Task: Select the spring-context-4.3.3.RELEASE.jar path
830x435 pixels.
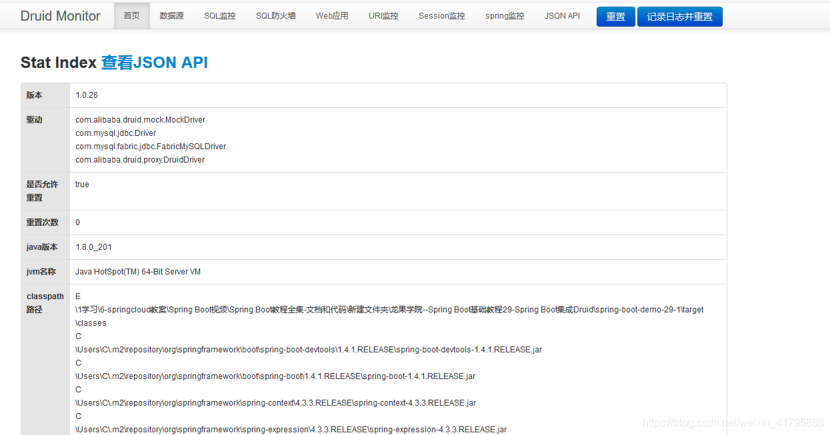Action: click(x=276, y=403)
